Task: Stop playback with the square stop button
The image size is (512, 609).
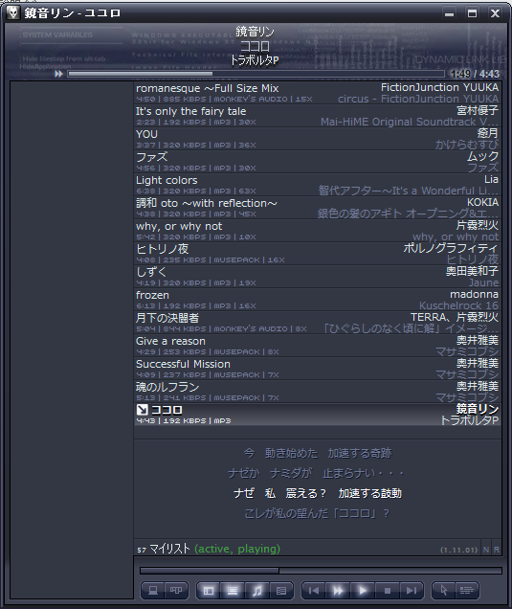Action: click(387, 591)
